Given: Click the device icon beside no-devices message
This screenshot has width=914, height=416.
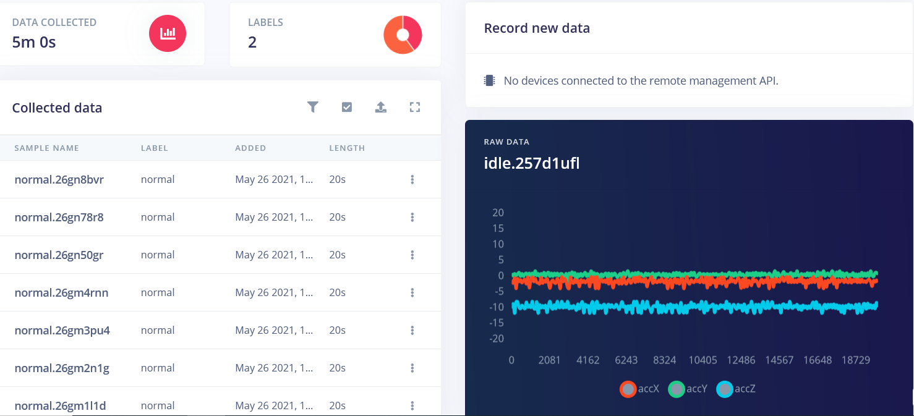Looking at the screenshot, I should [489, 80].
